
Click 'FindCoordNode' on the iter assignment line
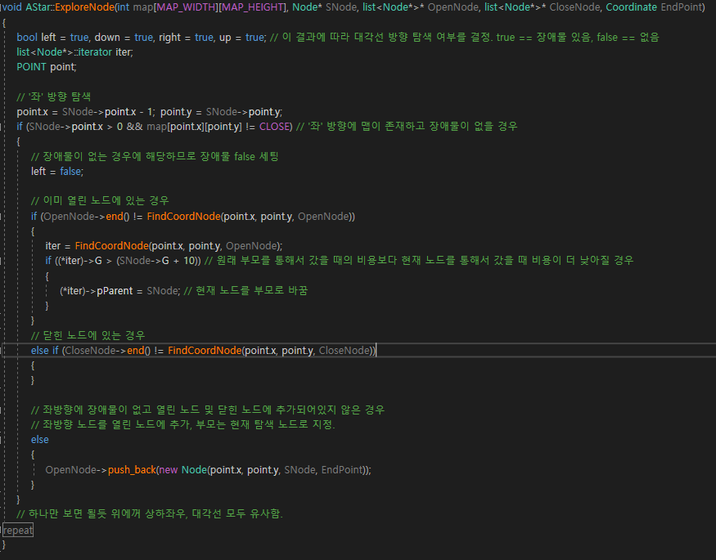point(112,246)
